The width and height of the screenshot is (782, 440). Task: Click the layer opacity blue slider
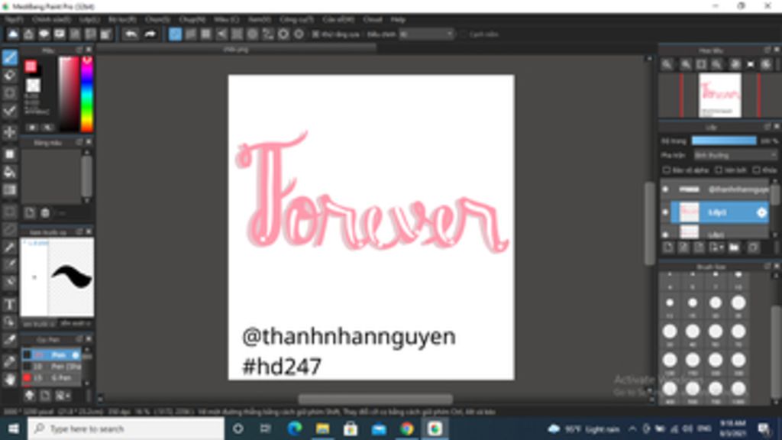point(724,141)
